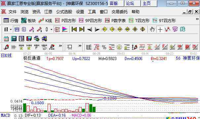
Task: Open the 浏览 menu
Action: pyautogui.click(x=24, y=12)
